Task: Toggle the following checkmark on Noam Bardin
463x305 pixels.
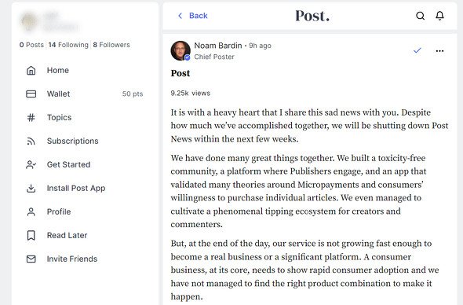Action: point(417,50)
